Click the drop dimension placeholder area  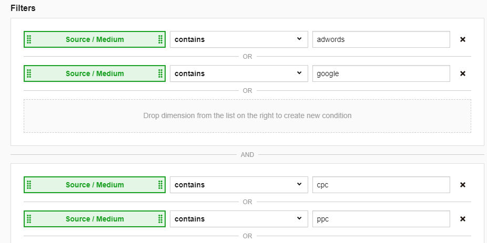(247, 115)
